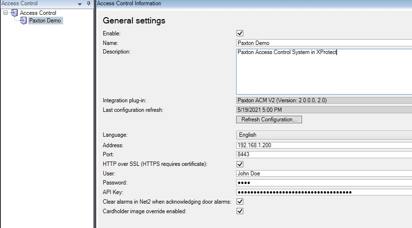Click the 'Description:' label
Viewport: 412px width, 228px height.
point(117,52)
